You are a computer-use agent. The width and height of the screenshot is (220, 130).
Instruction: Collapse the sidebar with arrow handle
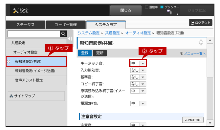click(x=70, y=39)
